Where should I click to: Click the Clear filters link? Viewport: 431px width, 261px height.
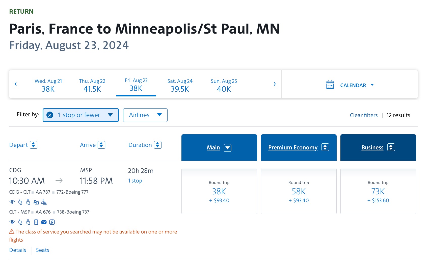363,115
